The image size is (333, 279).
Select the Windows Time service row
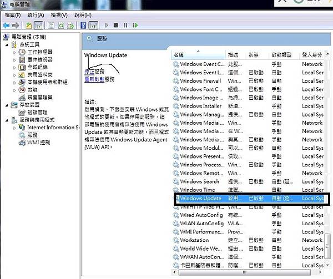pos(249,190)
